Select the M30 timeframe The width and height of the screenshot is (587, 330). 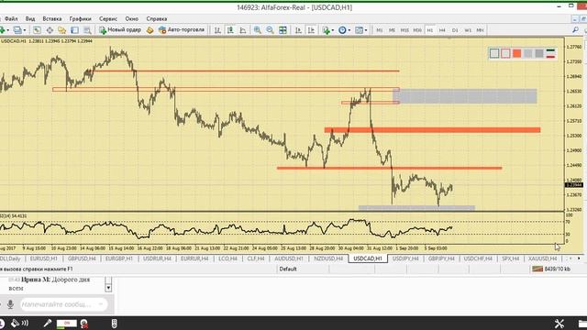[417, 30]
